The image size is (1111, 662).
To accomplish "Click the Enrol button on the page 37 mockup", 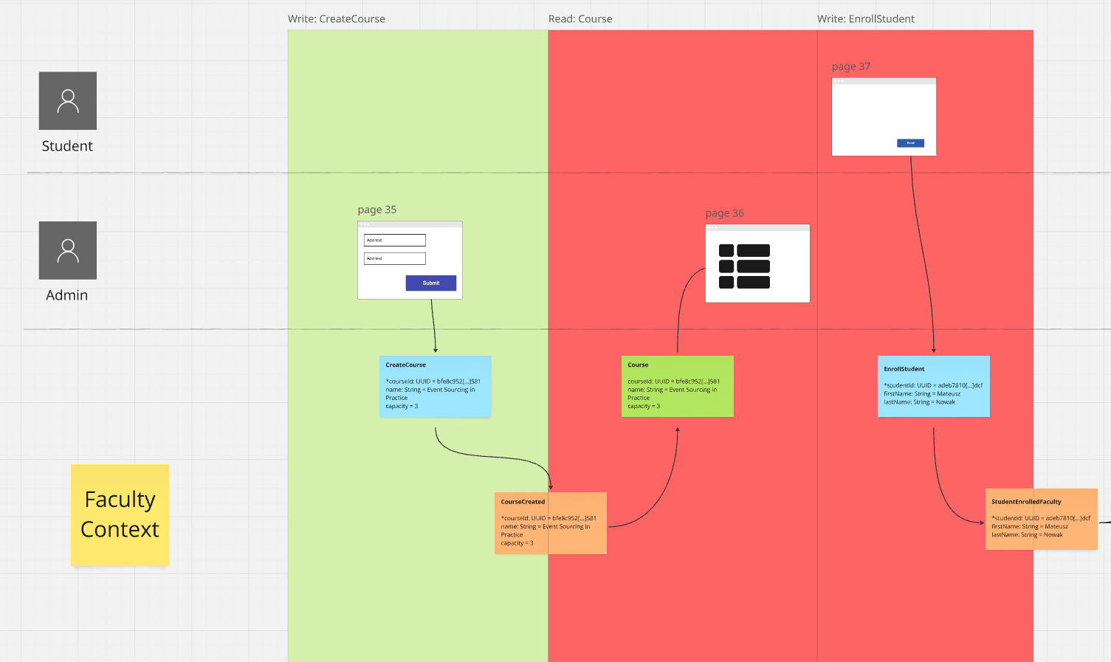I will [x=910, y=142].
